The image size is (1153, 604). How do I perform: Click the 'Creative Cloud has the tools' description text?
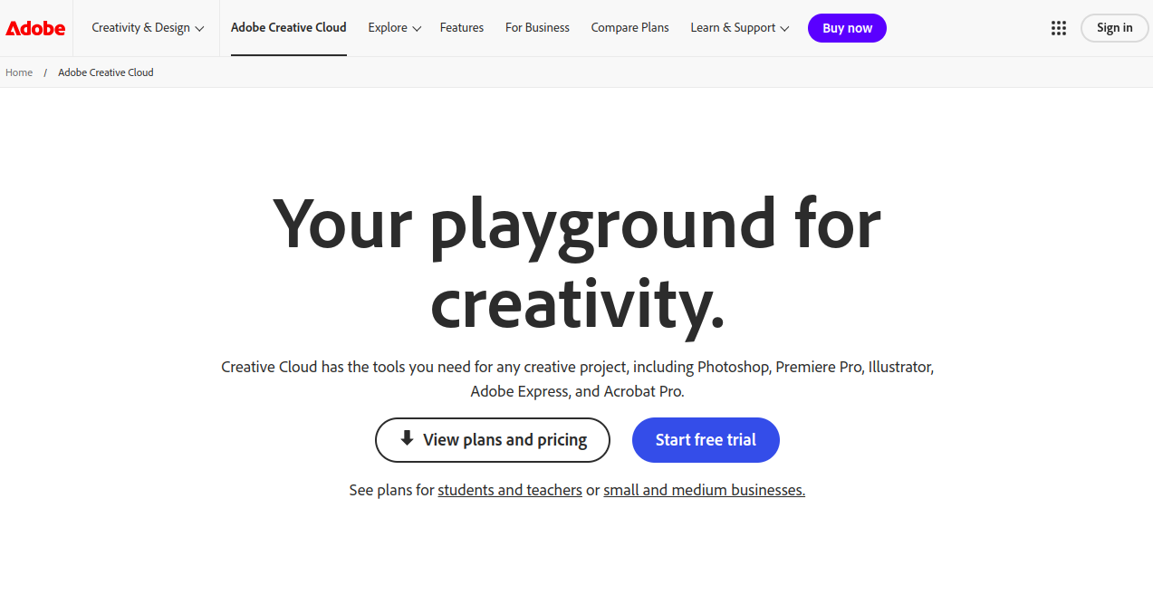pos(577,379)
